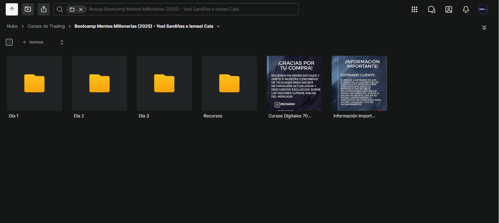Click the search magnifier icon
The height and width of the screenshot is (223, 499).
coord(60,9)
